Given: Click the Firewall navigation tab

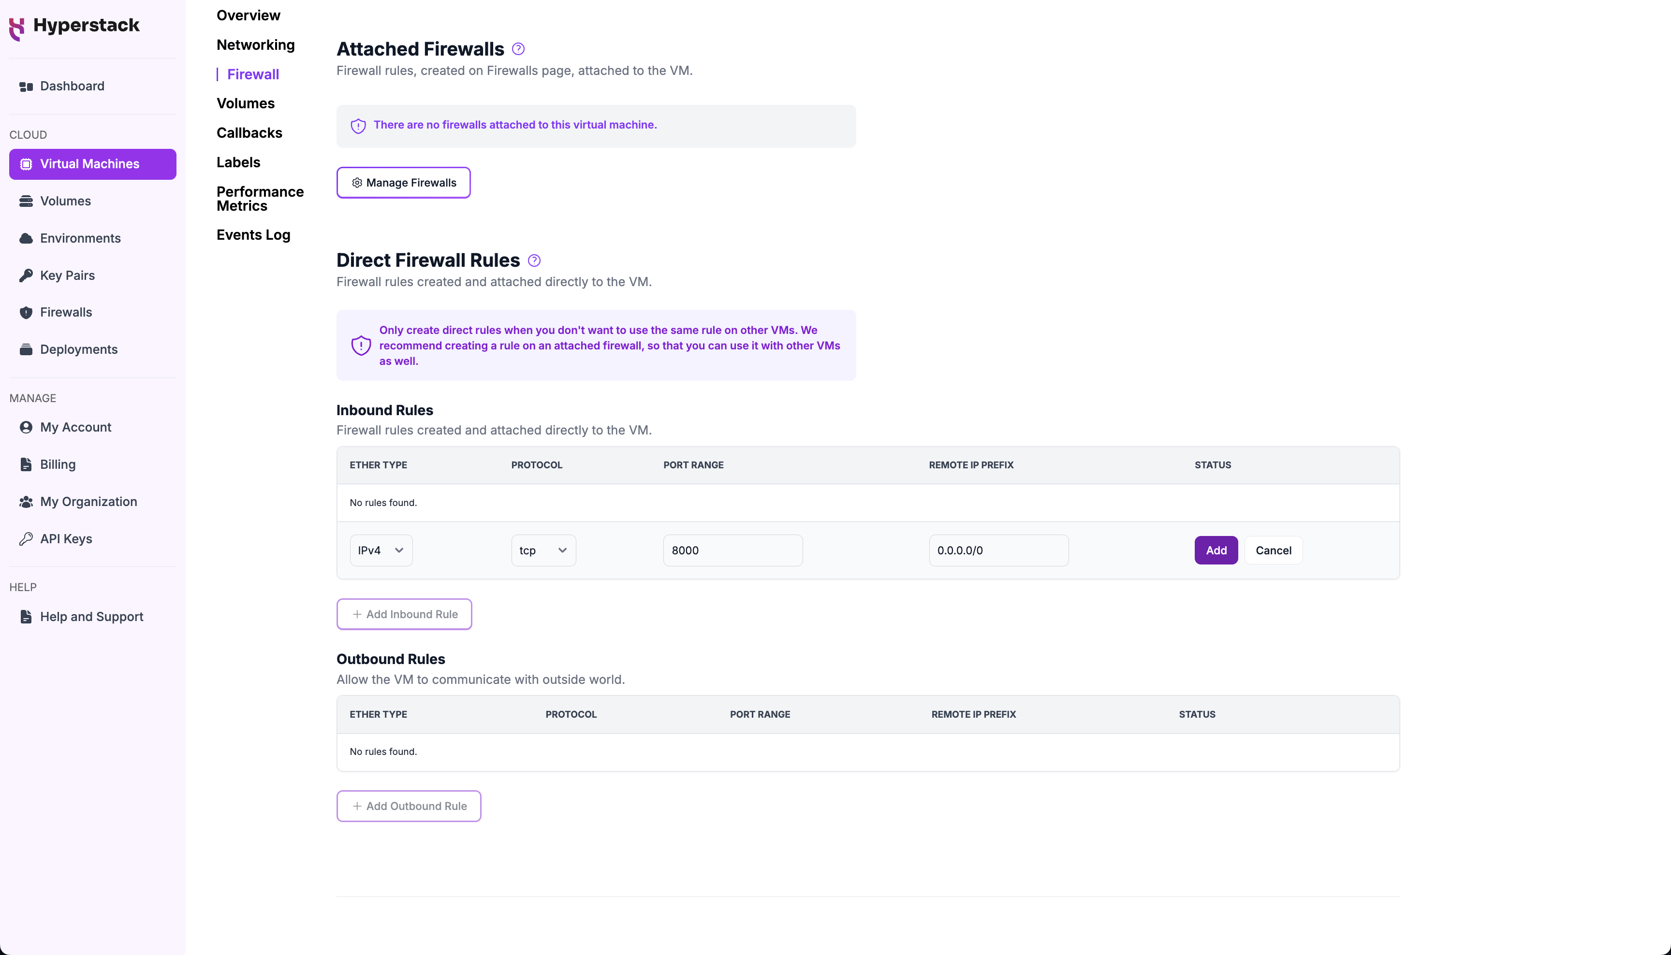Looking at the screenshot, I should coord(252,74).
